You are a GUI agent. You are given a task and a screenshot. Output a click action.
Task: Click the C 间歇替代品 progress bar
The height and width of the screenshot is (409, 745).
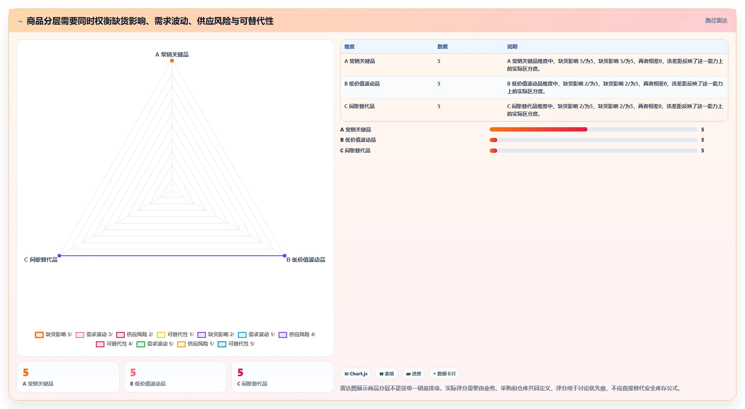pos(593,151)
